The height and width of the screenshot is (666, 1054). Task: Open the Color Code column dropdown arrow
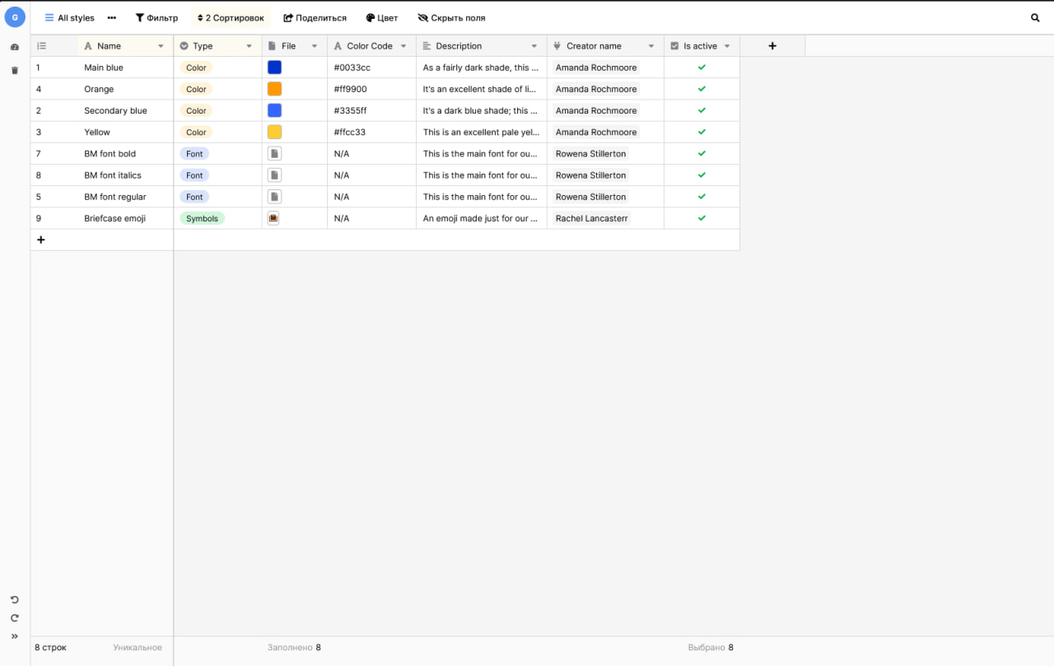coord(403,46)
